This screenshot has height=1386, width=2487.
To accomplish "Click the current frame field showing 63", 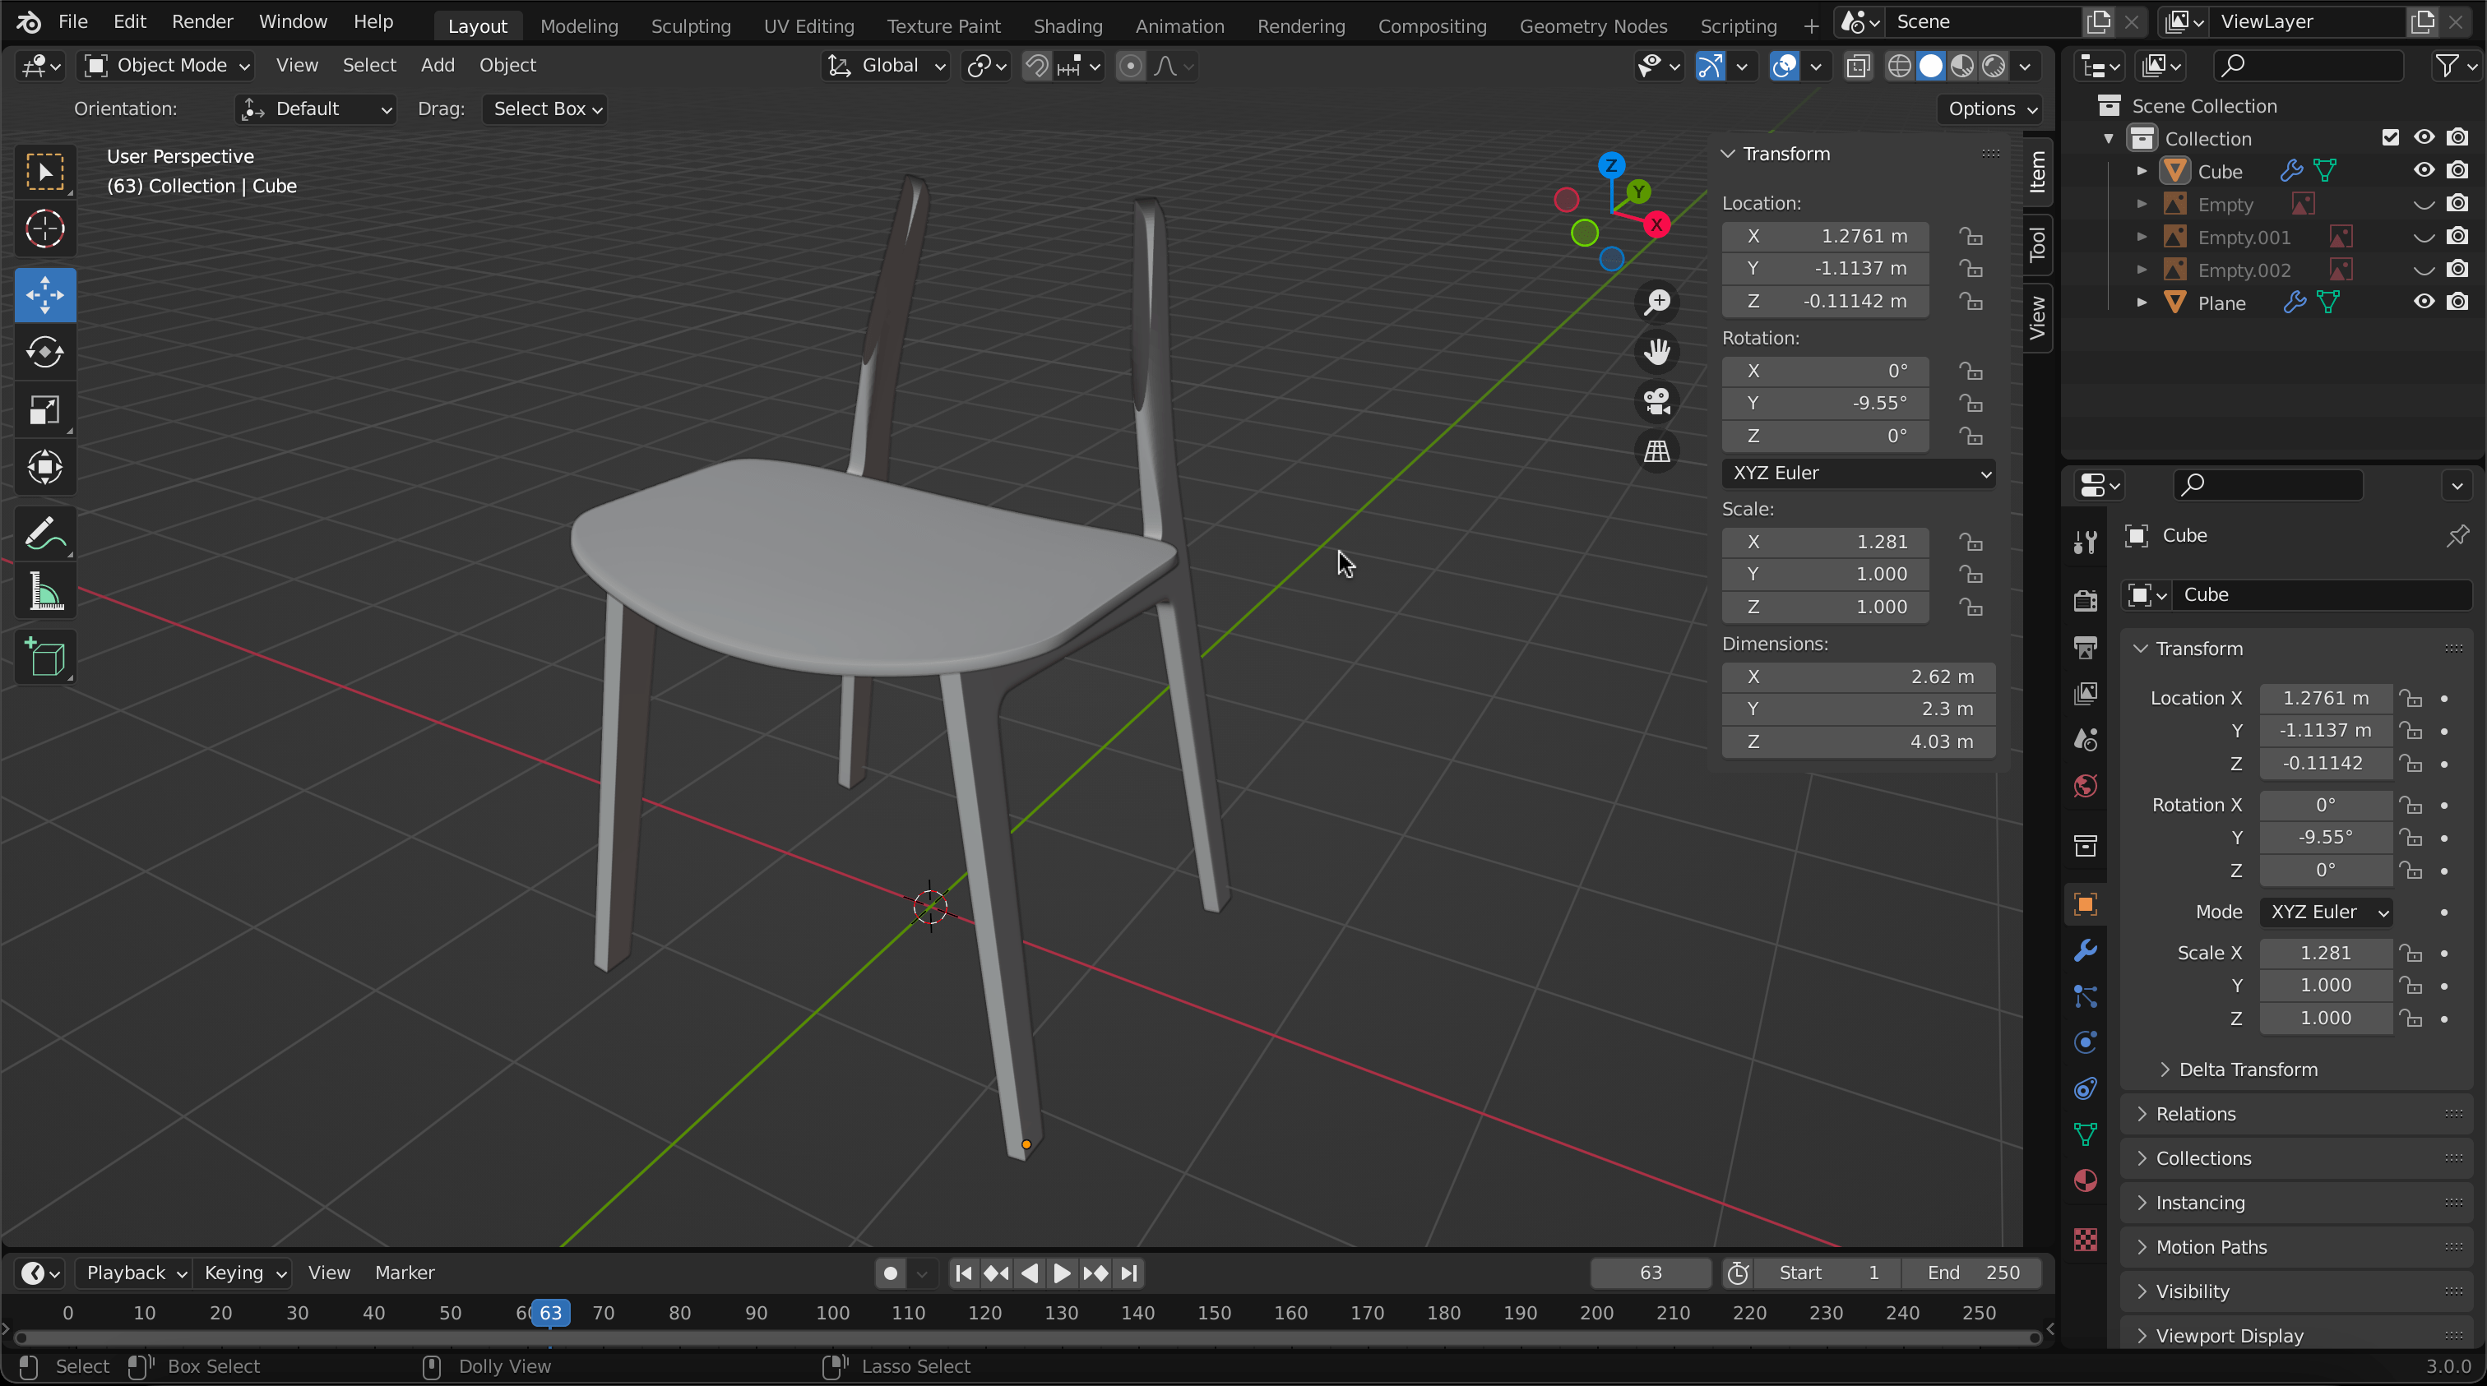I will click(x=1650, y=1273).
